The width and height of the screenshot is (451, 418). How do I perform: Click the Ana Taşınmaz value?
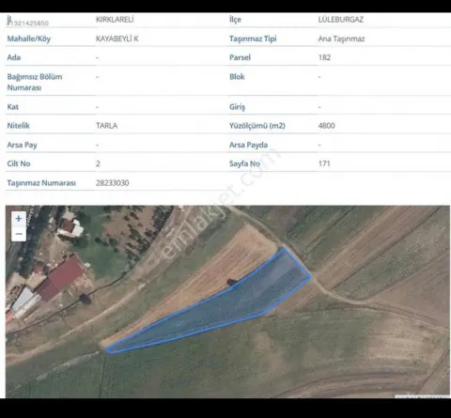click(x=341, y=39)
